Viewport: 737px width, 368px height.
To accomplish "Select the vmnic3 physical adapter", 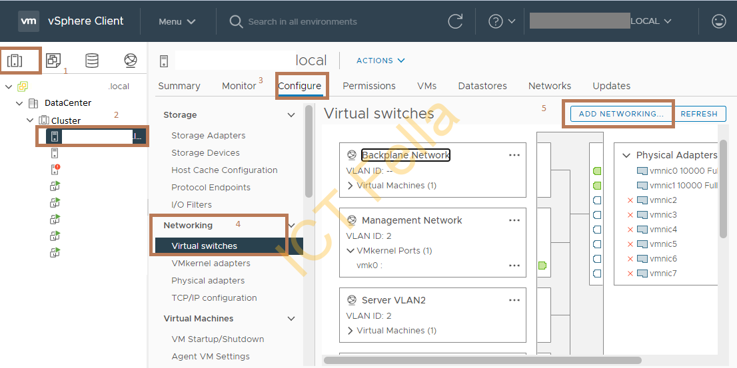I will coord(656,214).
